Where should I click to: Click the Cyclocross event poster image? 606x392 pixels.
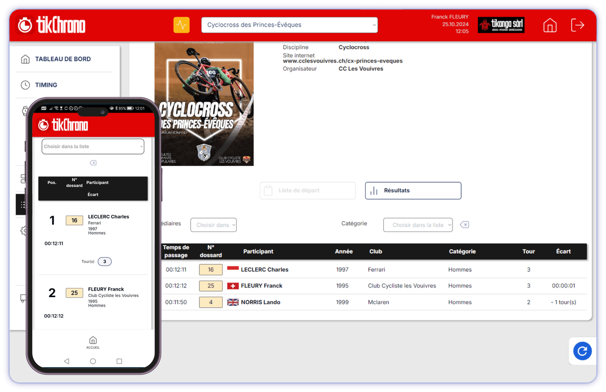tap(204, 103)
